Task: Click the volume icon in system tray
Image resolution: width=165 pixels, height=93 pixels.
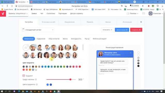Action: point(150,91)
